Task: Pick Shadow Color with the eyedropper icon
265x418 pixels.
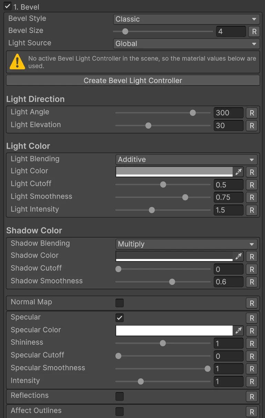Action: [238, 256]
